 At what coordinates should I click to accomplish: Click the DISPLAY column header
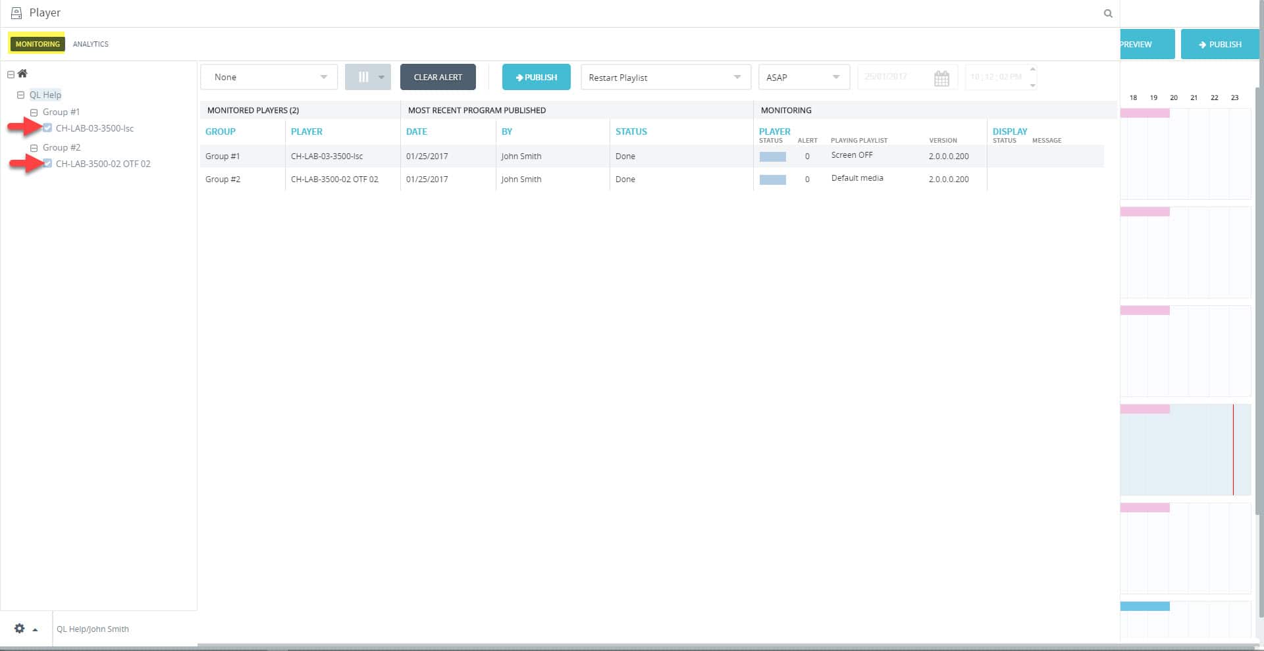coord(1010,132)
